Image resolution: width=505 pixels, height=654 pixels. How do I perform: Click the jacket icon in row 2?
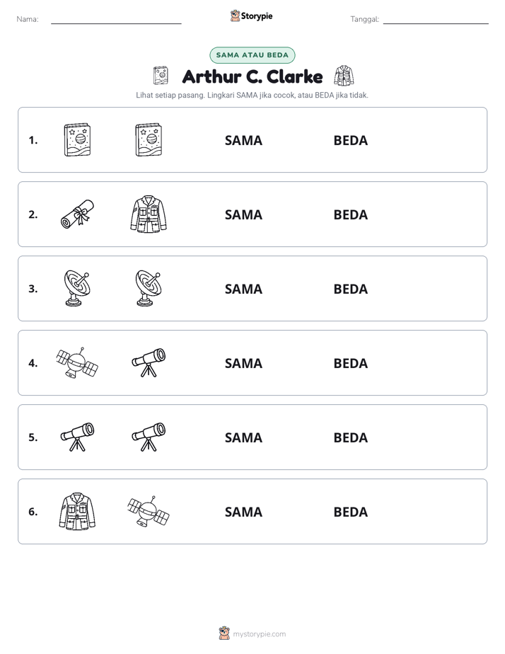coord(149,214)
